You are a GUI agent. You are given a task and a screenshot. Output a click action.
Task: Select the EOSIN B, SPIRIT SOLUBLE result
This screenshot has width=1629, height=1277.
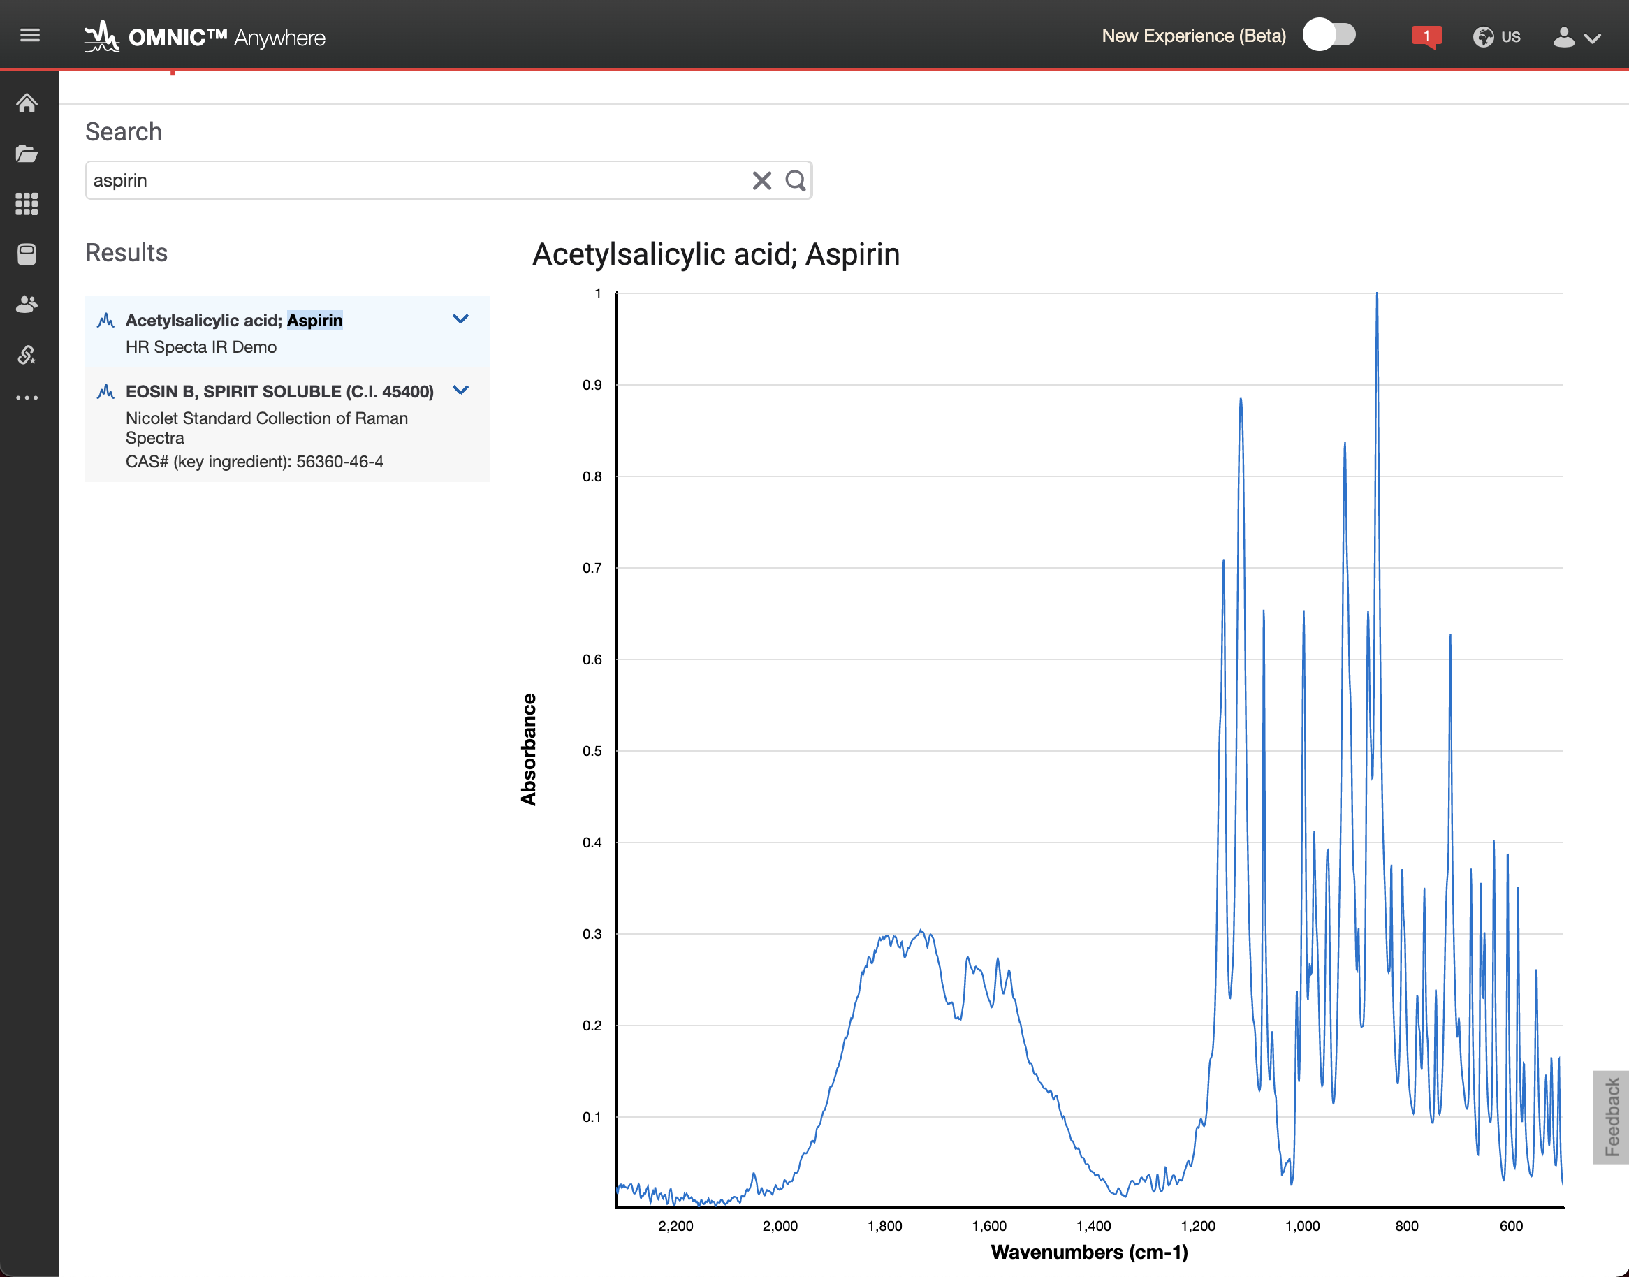click(279, 392)
